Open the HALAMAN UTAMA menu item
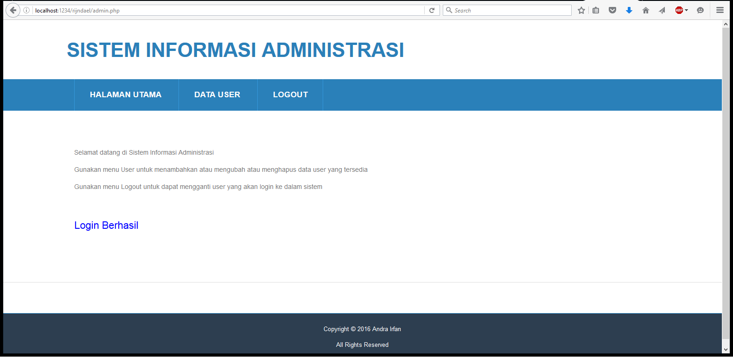This screenshot has height=358, width=733. [126, 94]
